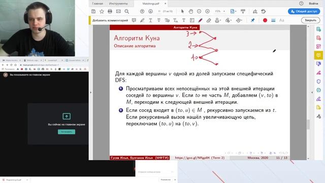The width and height of the screenshot is (325, 183).
Task: Click the Войти sign-in link
Action: pyautogui.click(x=313, y=4)
